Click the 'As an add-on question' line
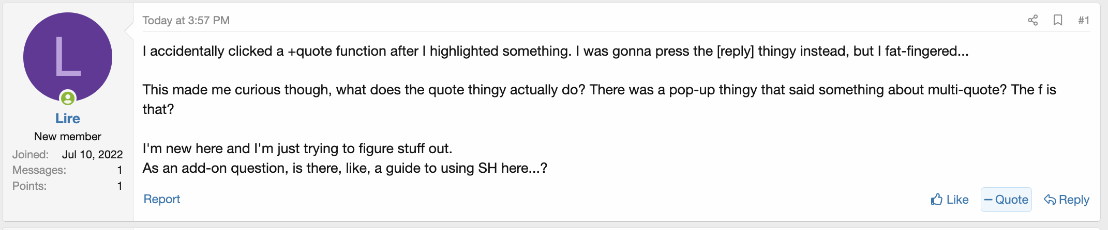Image resolution: width=1108 pixels, height=230 pixels. (x=345, y=168)
